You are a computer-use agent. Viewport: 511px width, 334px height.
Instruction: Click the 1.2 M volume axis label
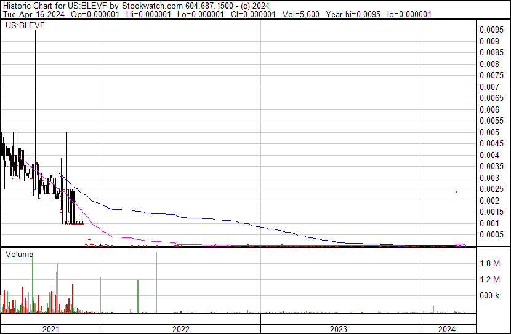490,280
